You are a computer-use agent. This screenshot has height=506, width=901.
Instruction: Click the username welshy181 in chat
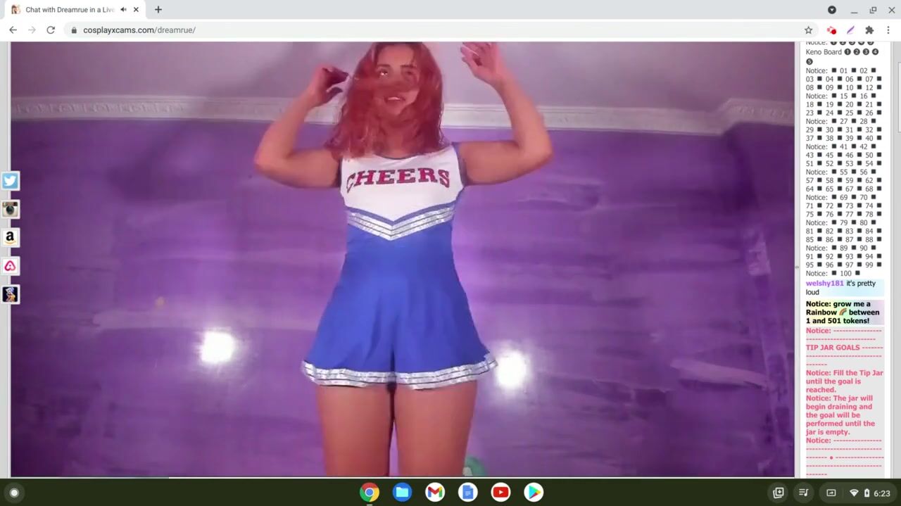coord(824,284)
